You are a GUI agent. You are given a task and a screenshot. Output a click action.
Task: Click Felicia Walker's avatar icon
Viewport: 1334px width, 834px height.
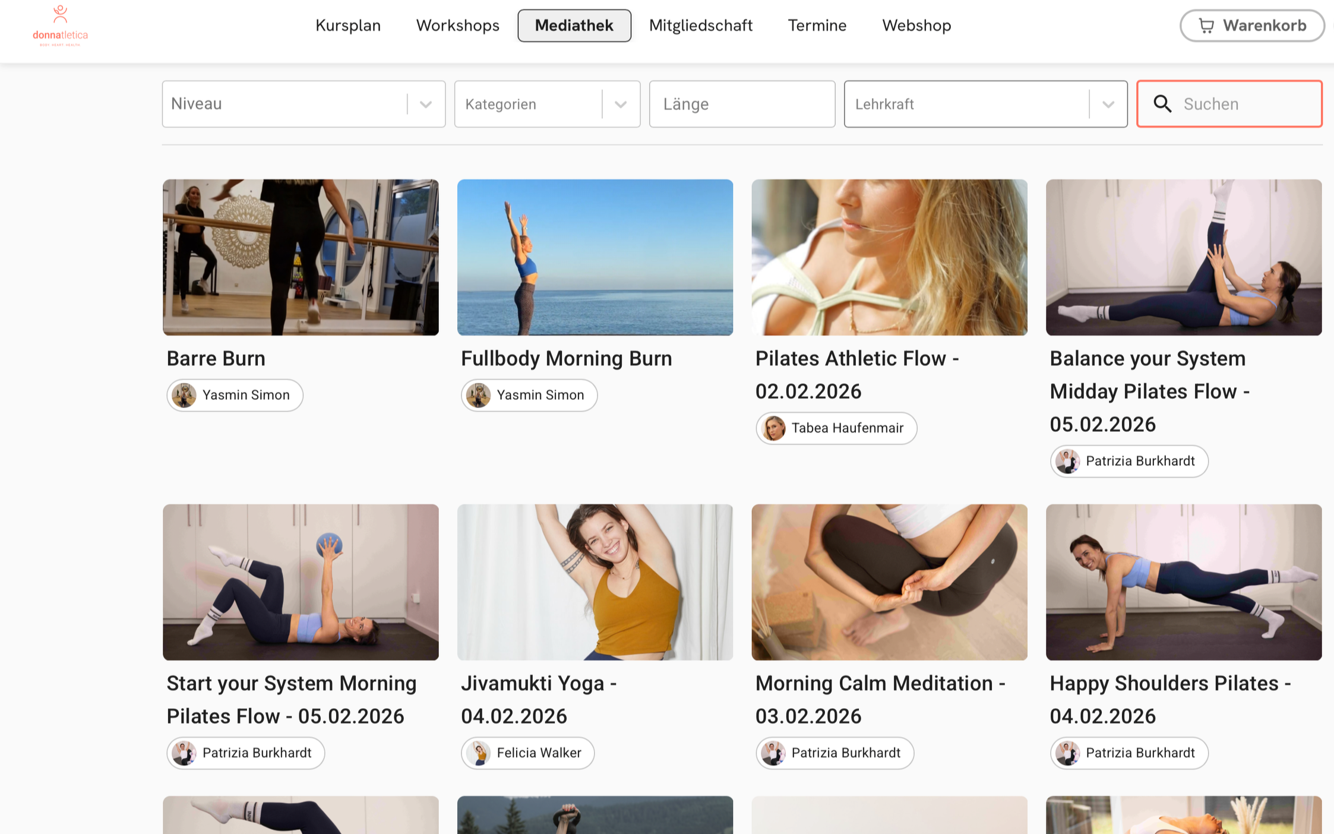pos(479,753)
